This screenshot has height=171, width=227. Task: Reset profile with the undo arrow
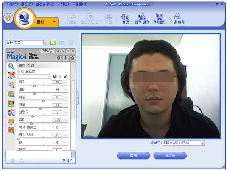coord(66,77)
